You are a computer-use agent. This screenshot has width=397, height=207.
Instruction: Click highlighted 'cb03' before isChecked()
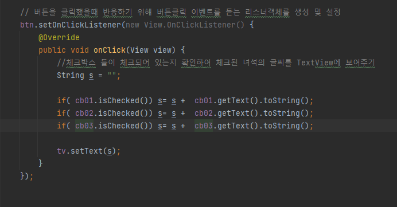pos(84,126)
